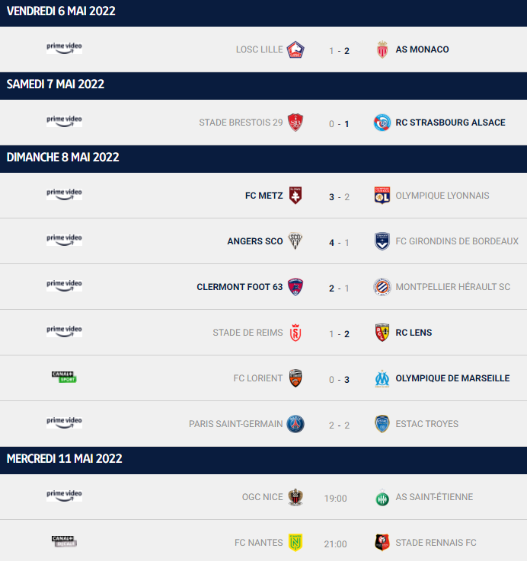Click Prime Video logo for Lille match

64,48
